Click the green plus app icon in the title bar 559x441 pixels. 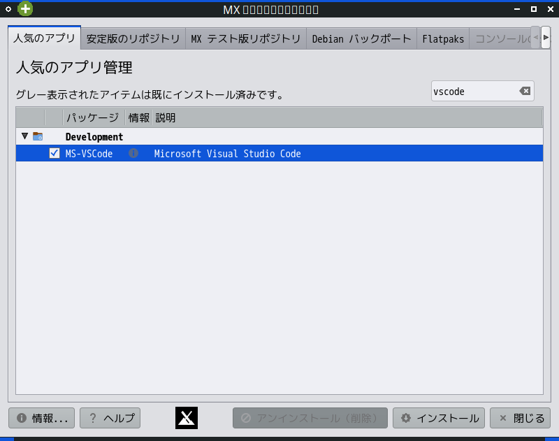tap(25, 9)
